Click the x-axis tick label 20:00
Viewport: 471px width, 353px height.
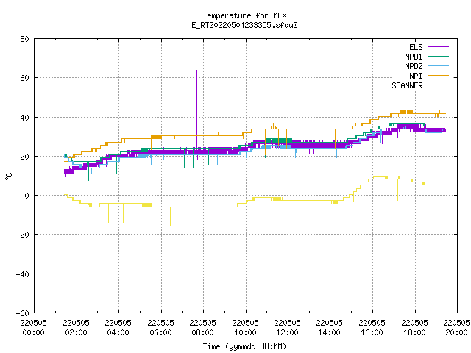(456, 332)
